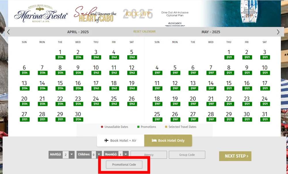Select the Book Hotel Only tab
Image resolution: width=288 pixels, height=174 pixels.
click(168, 141)
